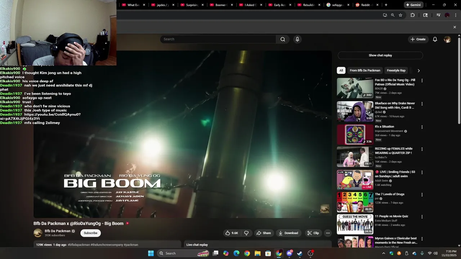Click the zoom magnifier in address bar
Screen dimensions: 461x259
393,15
